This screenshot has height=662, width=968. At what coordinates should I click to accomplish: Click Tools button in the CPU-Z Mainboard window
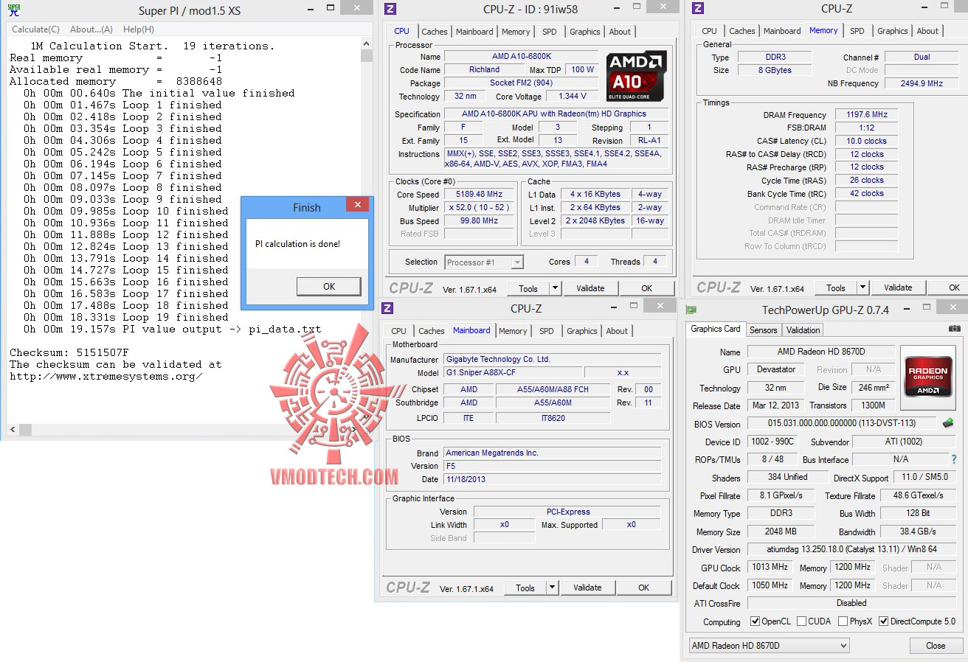(x=525, y=588)
